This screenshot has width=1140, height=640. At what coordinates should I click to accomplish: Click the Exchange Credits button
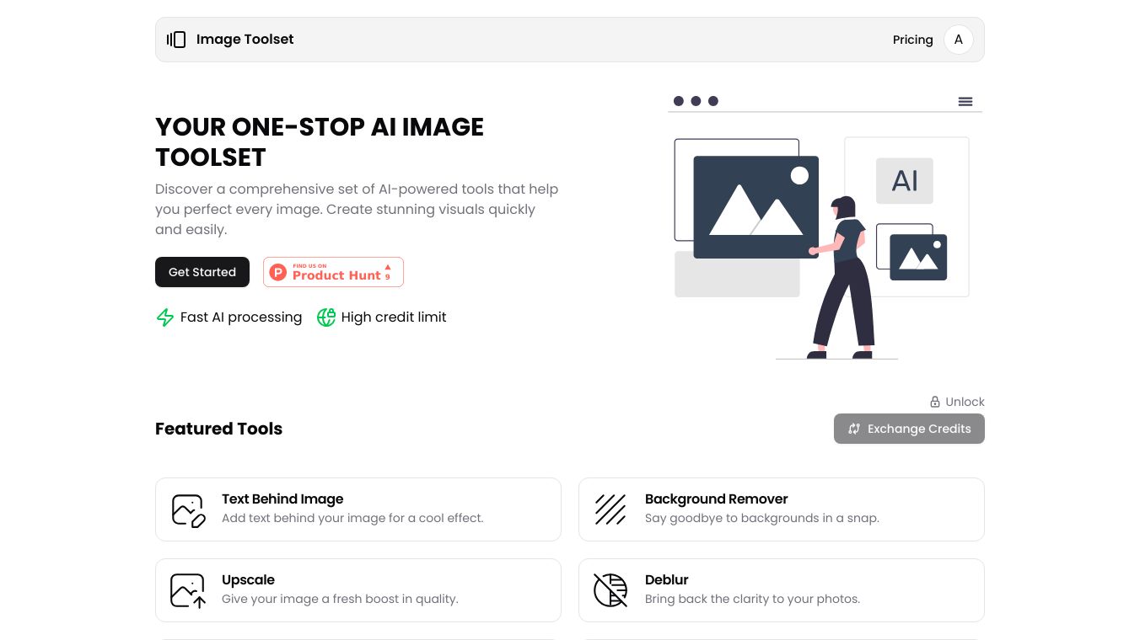point(909,429)
